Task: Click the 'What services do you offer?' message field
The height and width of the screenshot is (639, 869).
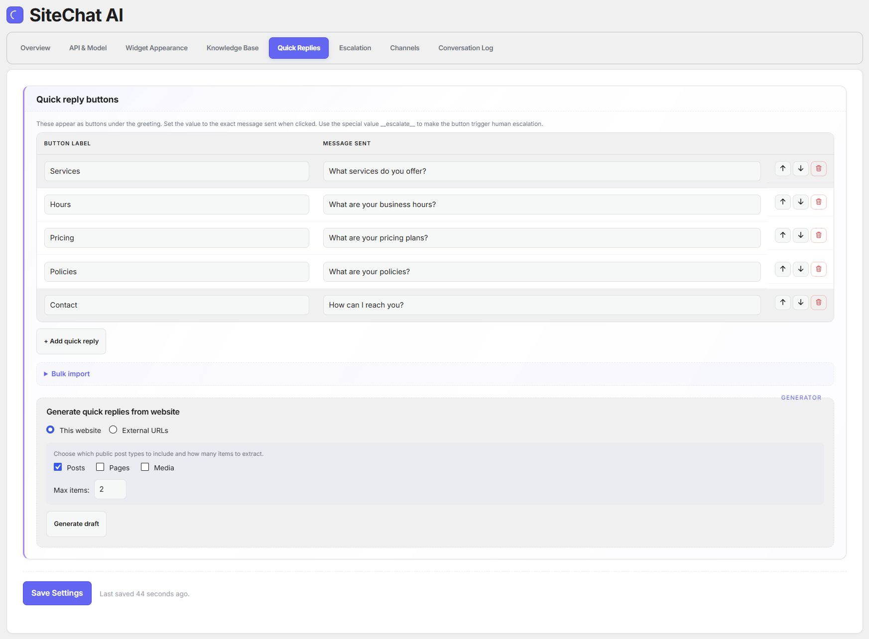Action: coord(542,171)
